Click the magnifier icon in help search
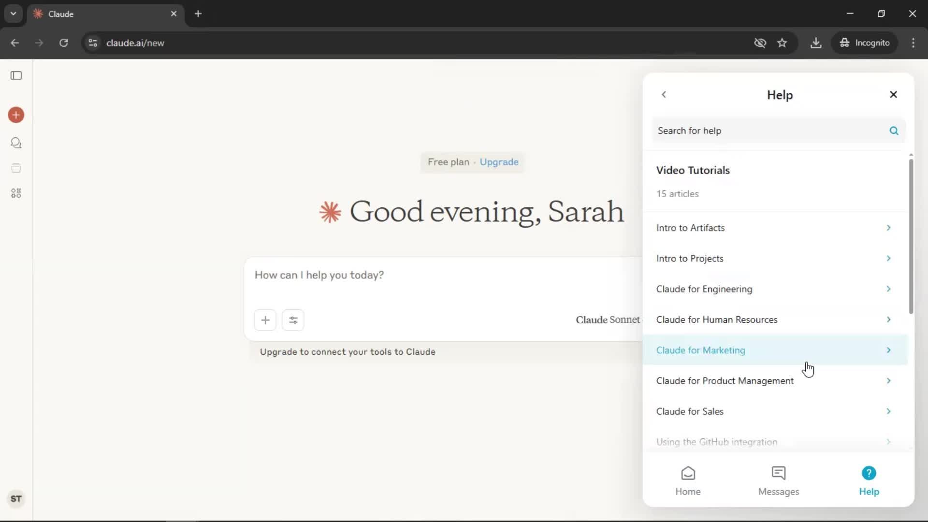 (894, 130)
